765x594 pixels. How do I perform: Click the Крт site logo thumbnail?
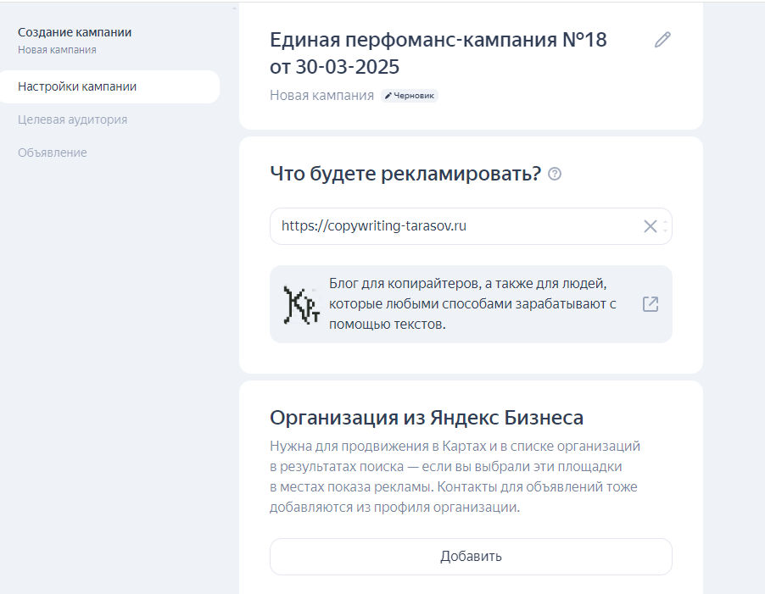click(302, 306)
